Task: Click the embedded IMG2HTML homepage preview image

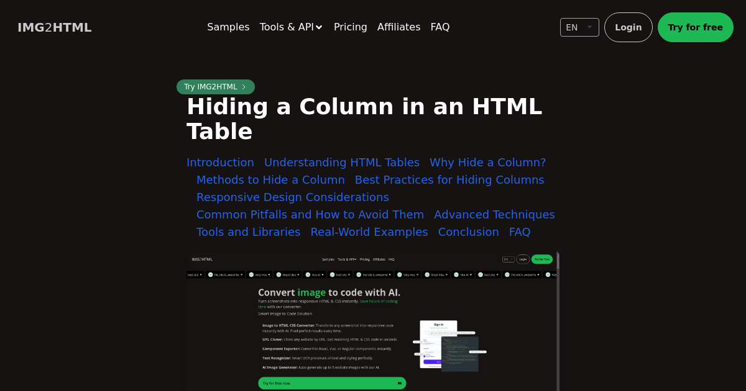Action: pos(371,321)
